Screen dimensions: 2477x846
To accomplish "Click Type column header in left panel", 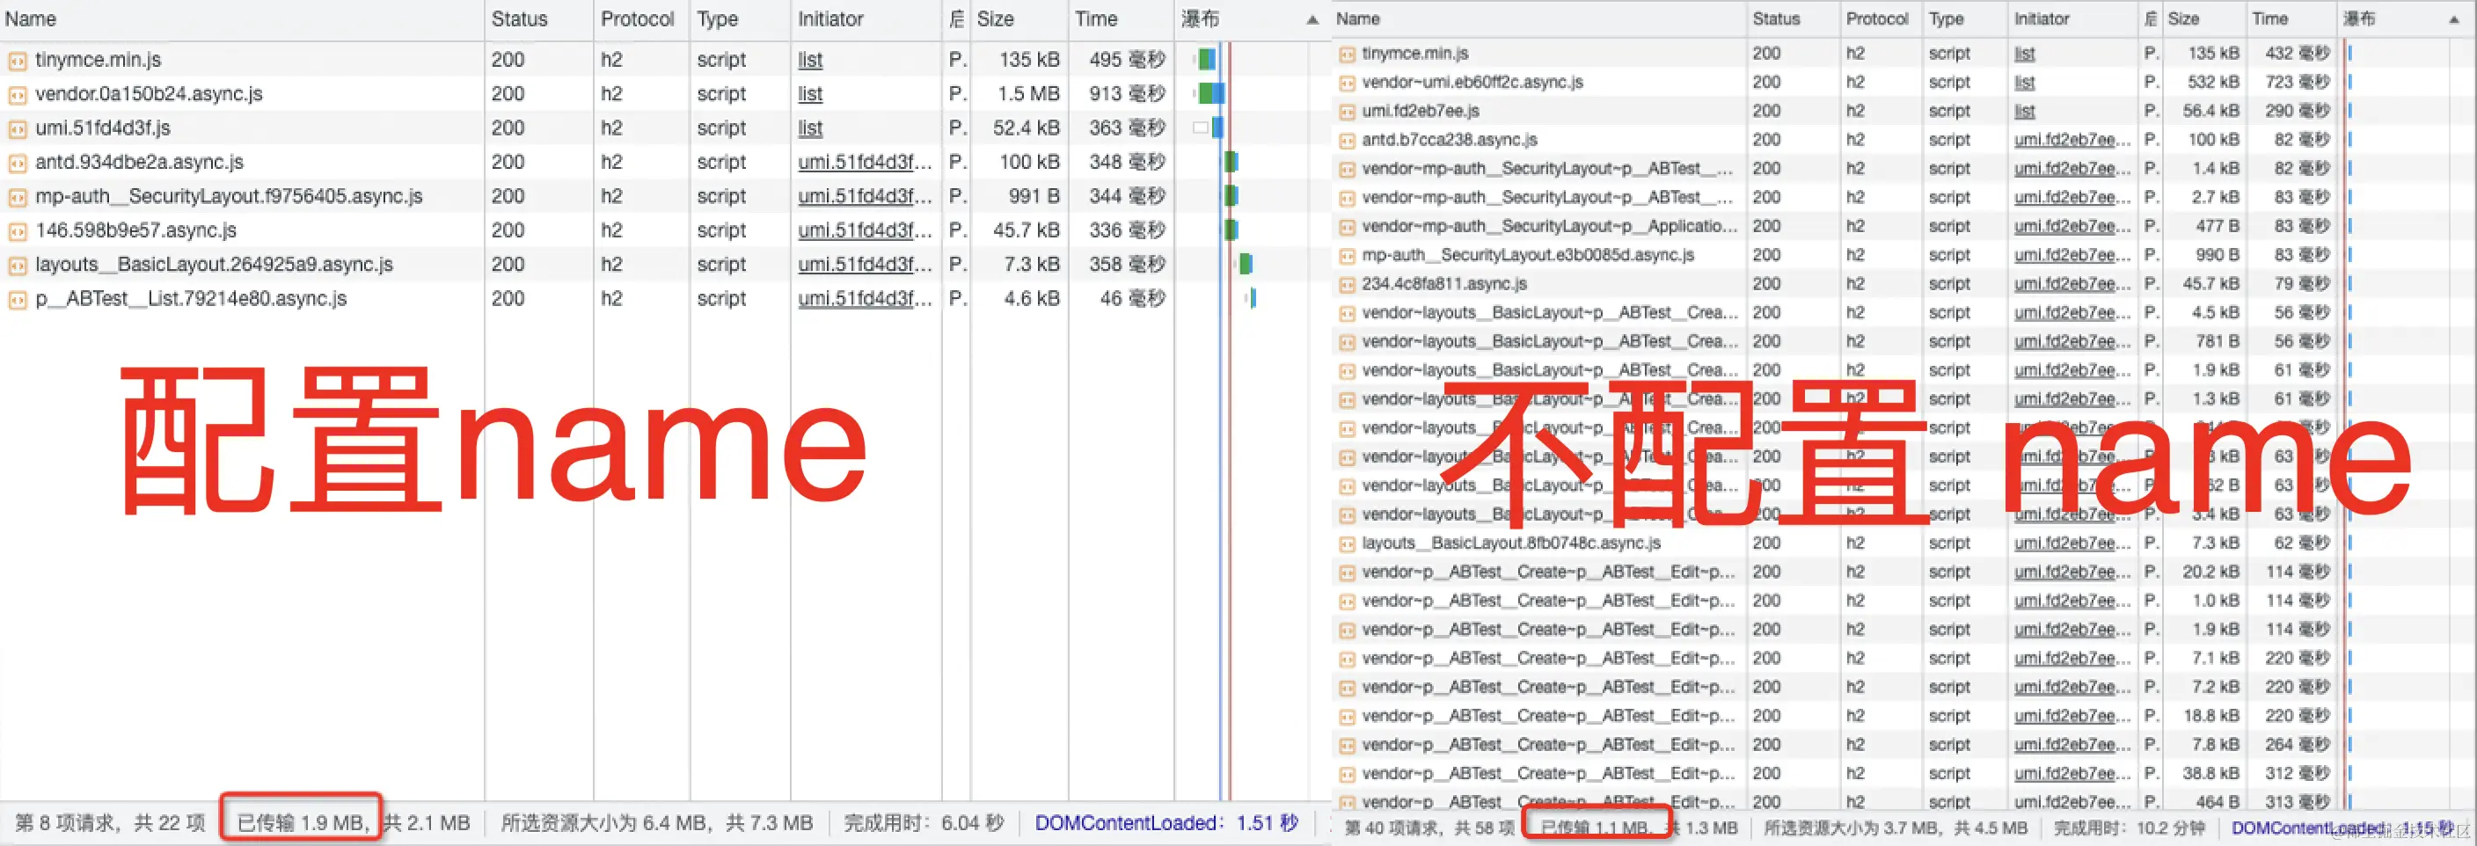I will (x=718, y=18).
